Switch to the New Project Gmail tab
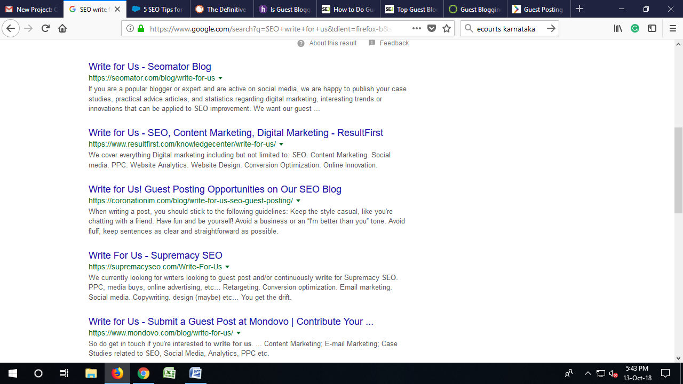Image resolution: width=683 pixels, height=384 pixels. click(x=31, y=9)
